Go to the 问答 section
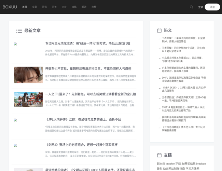Screen dimensions: 222x171 coord(54,7)
